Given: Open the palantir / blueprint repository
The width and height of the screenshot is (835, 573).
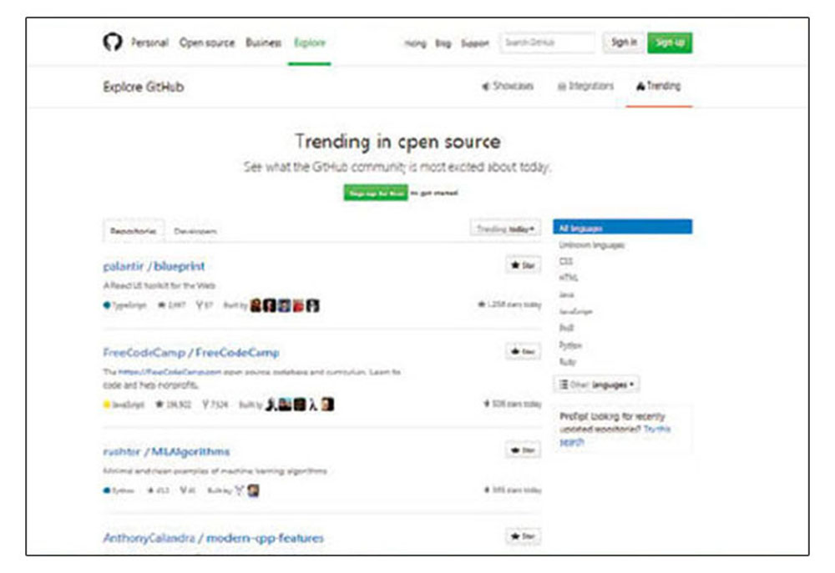Looking at the screenshot, I should (x=154, y=266).
